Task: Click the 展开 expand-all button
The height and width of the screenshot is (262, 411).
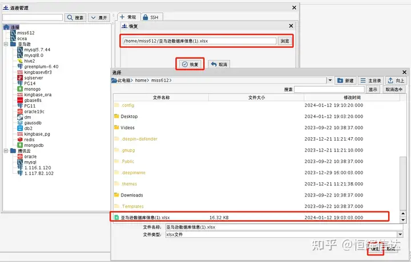Action: [x=99, y=18]
